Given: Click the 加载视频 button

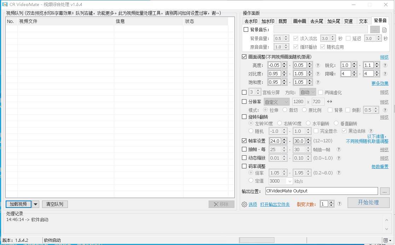Looking at the screenshot, I should tap(18, 204).
